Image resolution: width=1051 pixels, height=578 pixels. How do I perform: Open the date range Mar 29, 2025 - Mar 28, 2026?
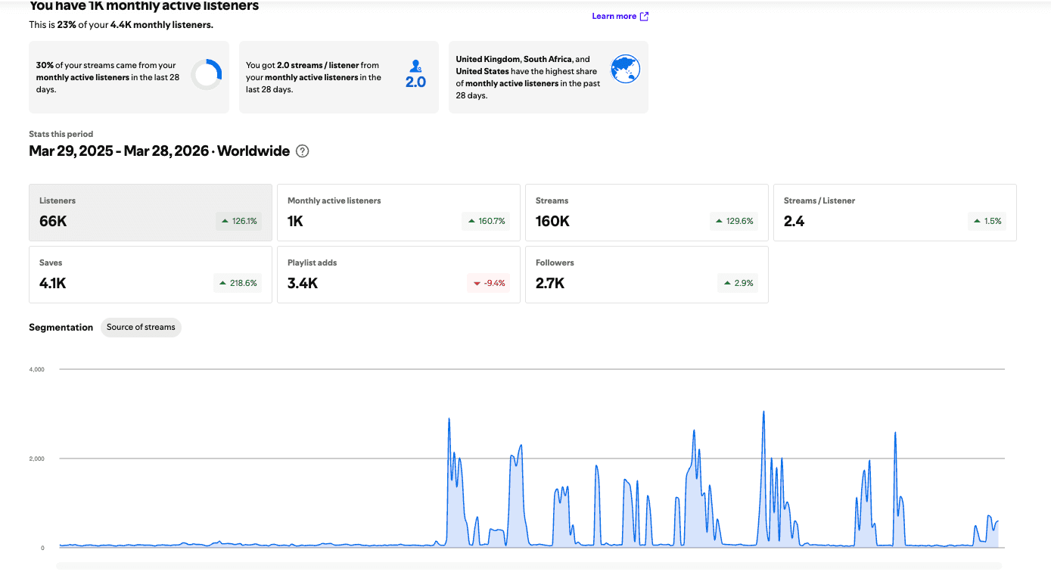[x=119, y=151]
